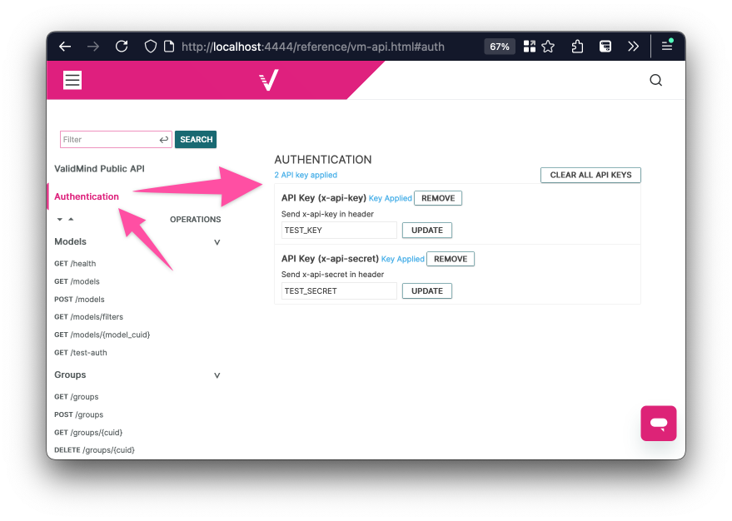Open the site hamburger menu

72,80
